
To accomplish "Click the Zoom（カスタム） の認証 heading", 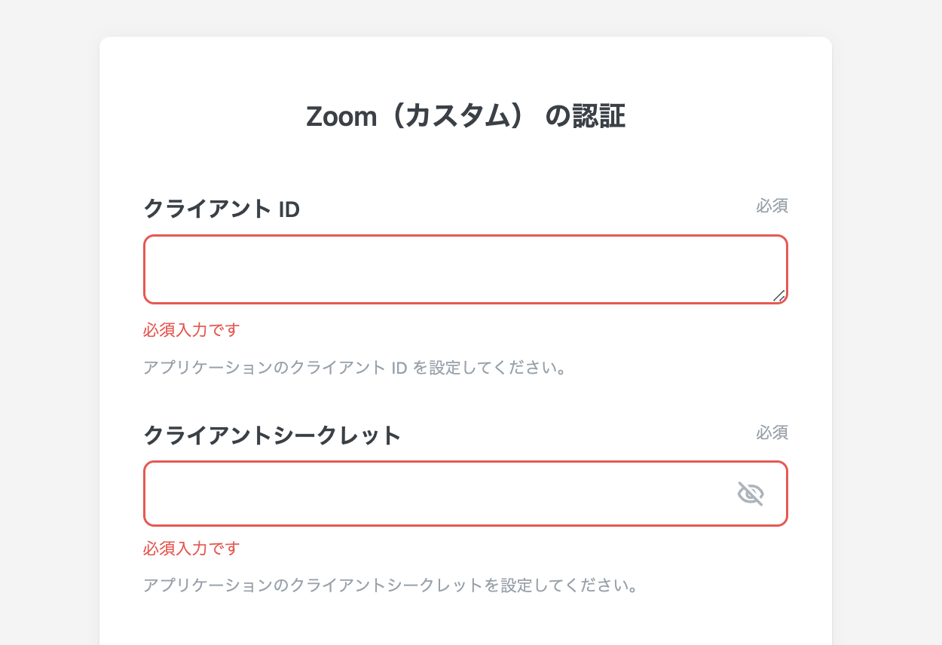I will coord(465,115).
